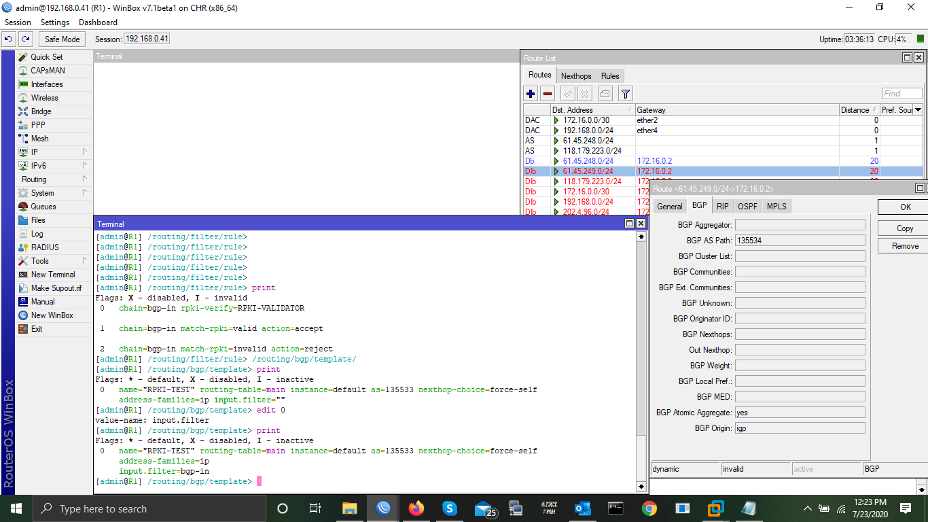Open File Explorer from taskbar
Image resolution: width=928 pixels, height=522 pixels.
349,508
